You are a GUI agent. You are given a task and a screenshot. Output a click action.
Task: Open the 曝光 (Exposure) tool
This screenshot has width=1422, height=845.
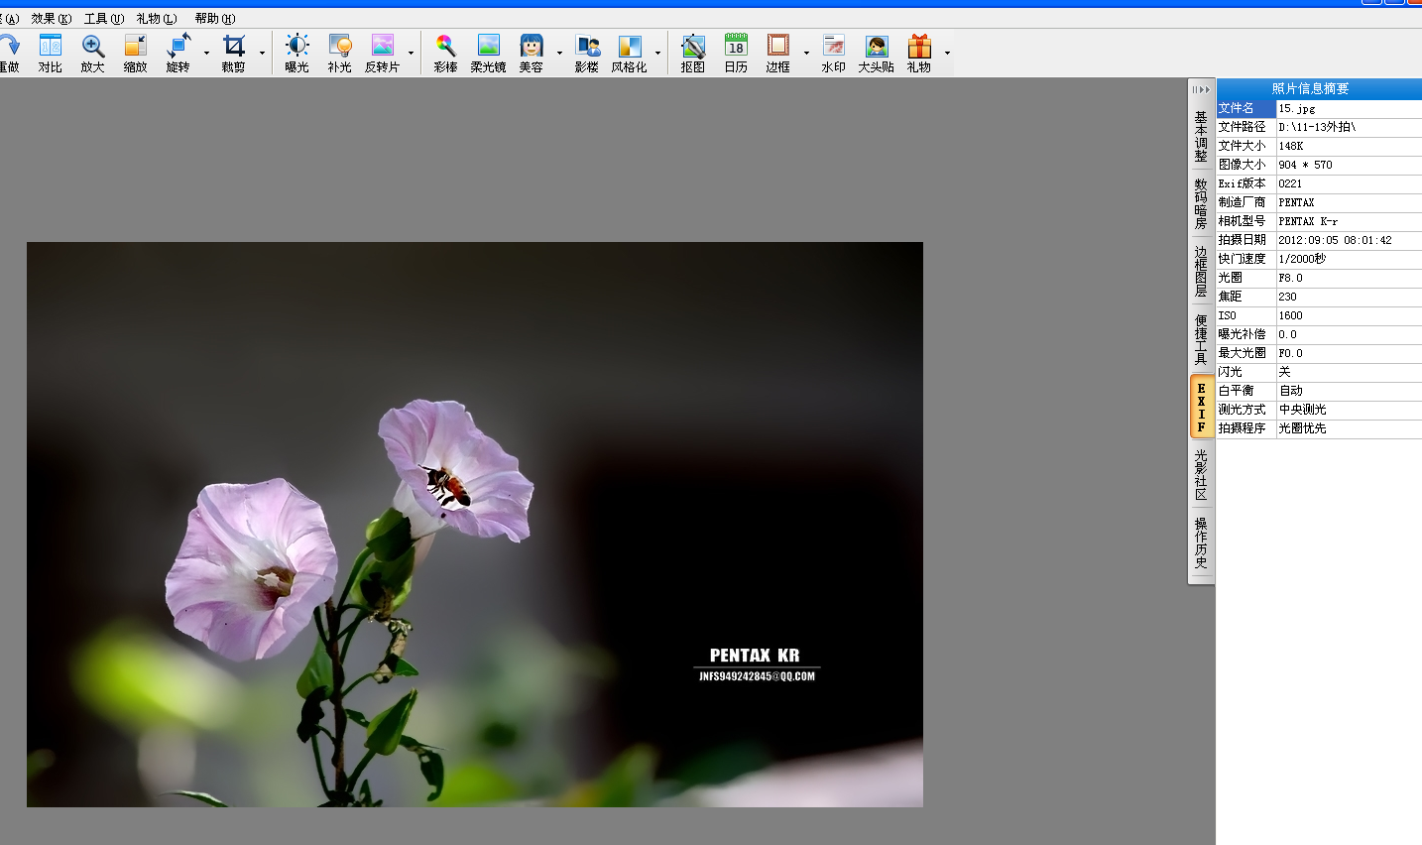coord(296,52)
